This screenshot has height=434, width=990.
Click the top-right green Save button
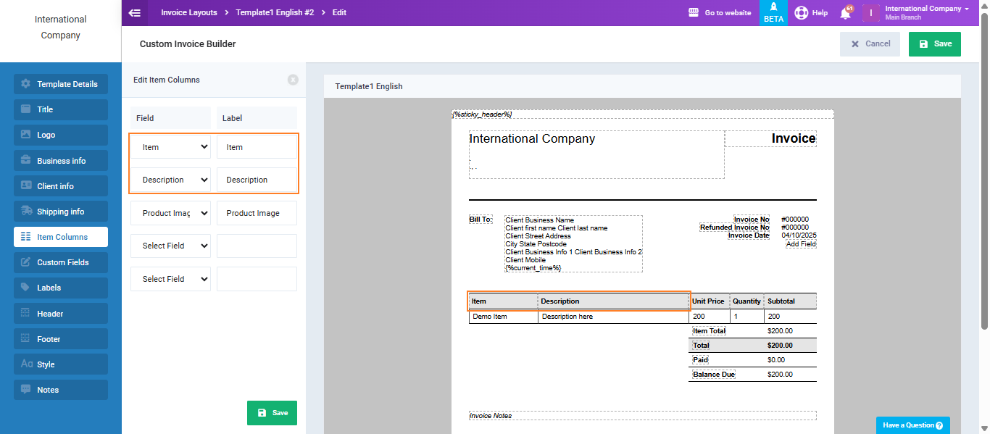[x=934, y=44]
